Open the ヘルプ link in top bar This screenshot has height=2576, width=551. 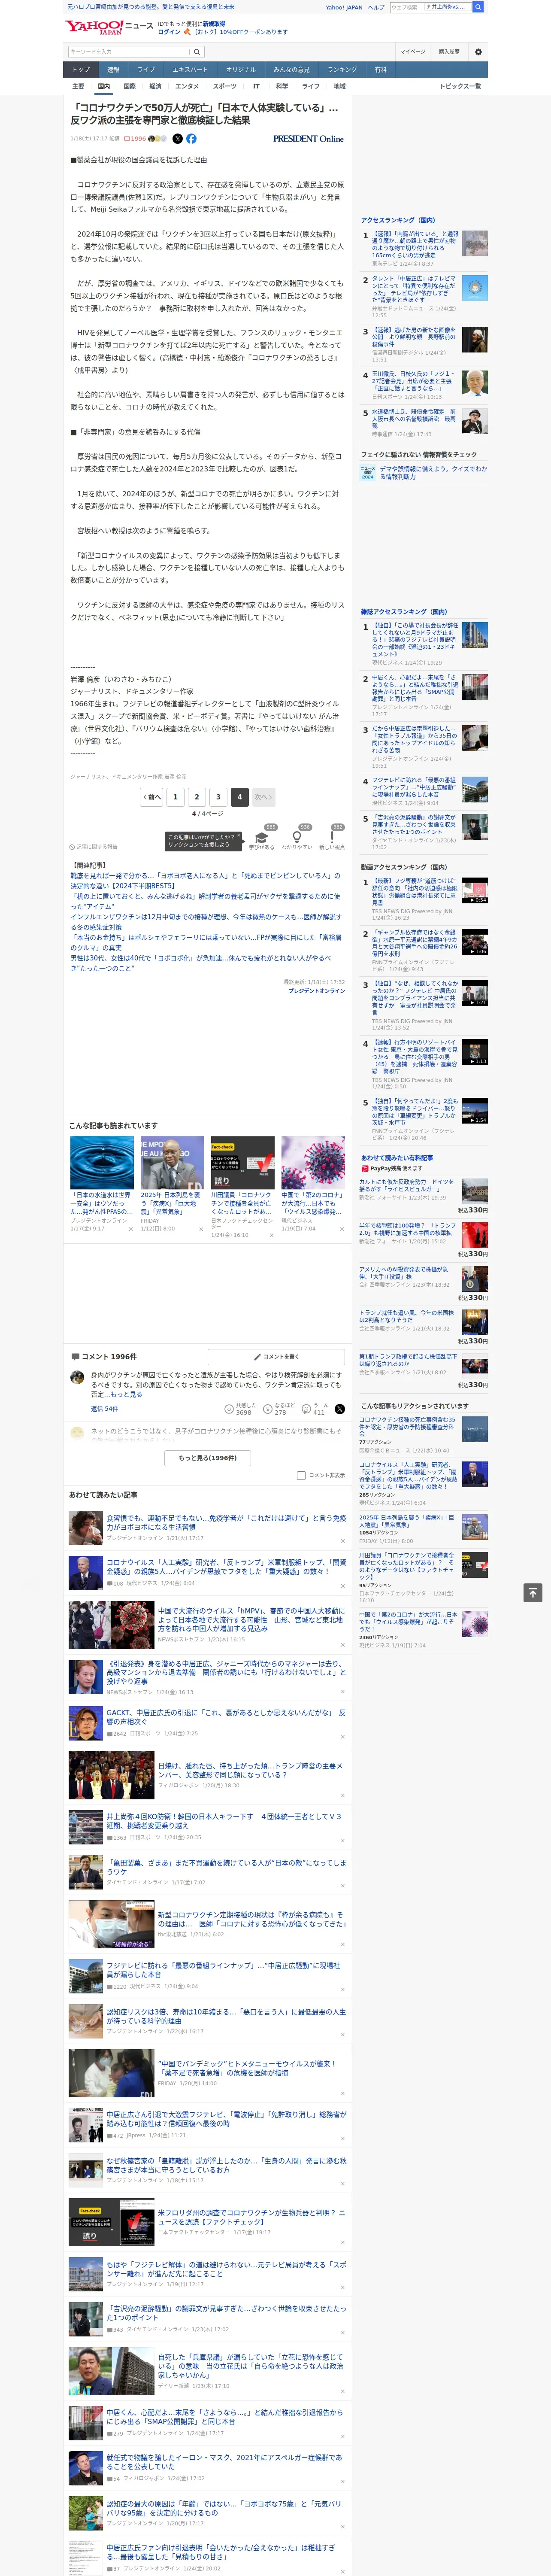click(375, 7)
